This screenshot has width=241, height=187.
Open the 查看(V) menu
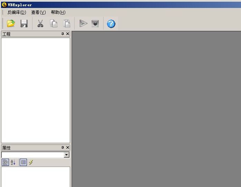(x=38, y=12)
